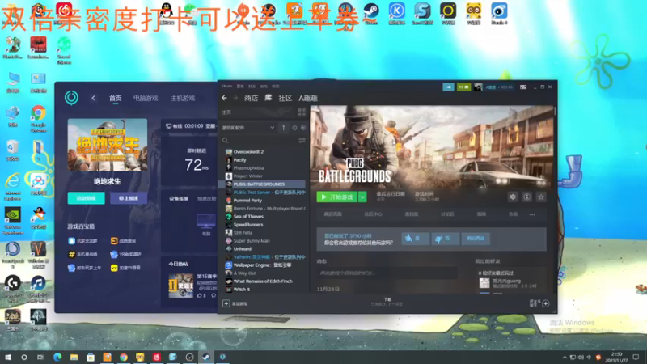Click the Steam library search field
647x364 pixels.
[259, 140]
